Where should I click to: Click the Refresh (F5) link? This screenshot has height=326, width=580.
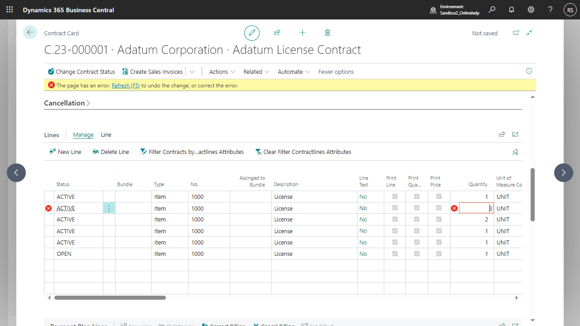coord(126,86)
